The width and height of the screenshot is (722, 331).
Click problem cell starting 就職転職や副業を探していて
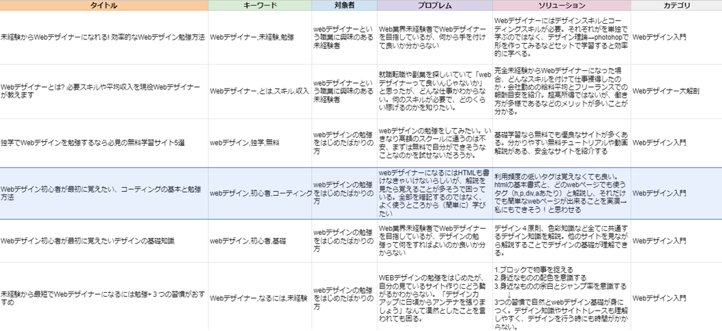point(435,91)
